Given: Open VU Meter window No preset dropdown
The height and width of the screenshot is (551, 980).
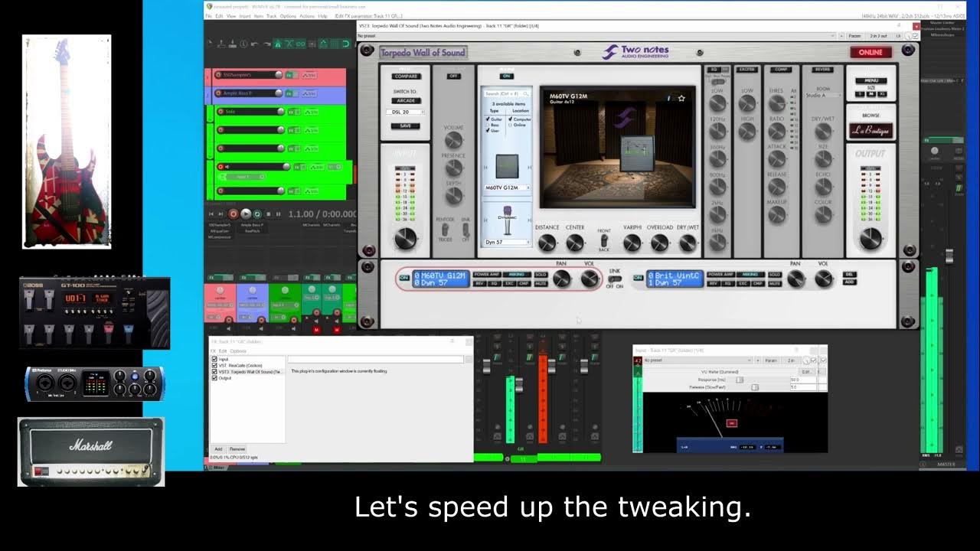Looking at the screenshot, I should (x=700, y=360).
